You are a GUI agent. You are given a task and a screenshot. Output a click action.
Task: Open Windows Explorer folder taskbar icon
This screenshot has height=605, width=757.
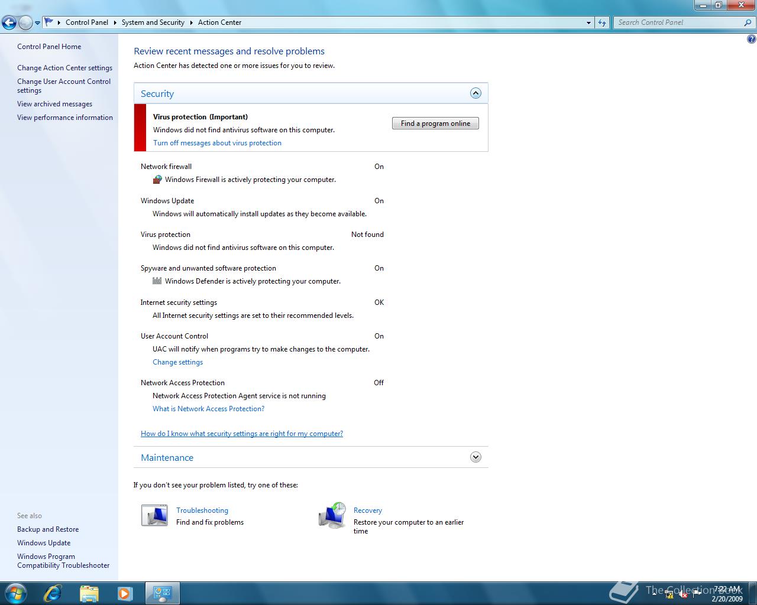89,593
